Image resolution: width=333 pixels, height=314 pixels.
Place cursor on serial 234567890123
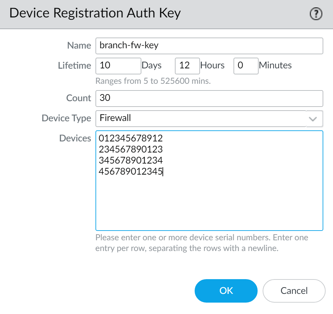point(131,149)
